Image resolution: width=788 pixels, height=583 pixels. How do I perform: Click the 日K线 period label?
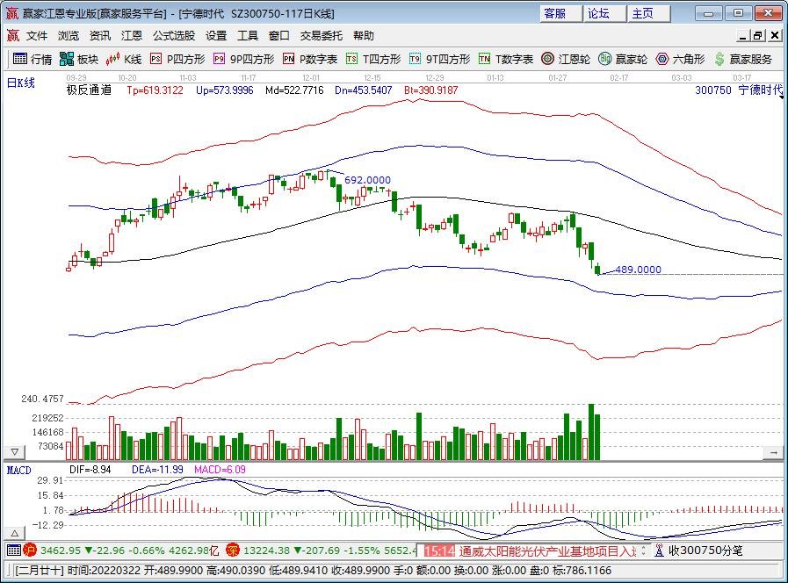click(20, 83)
